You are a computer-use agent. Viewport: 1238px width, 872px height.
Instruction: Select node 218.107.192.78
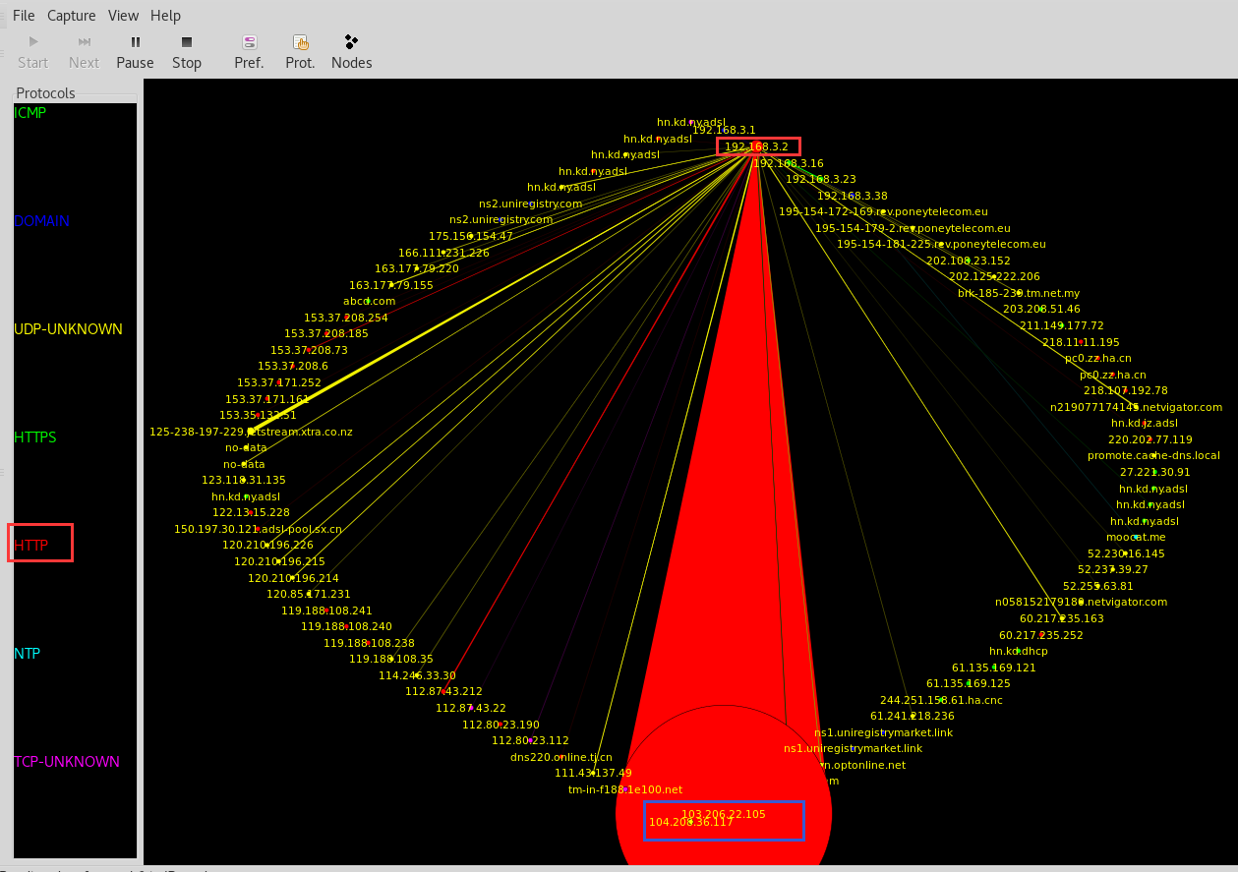click(x=1126, y=390)
